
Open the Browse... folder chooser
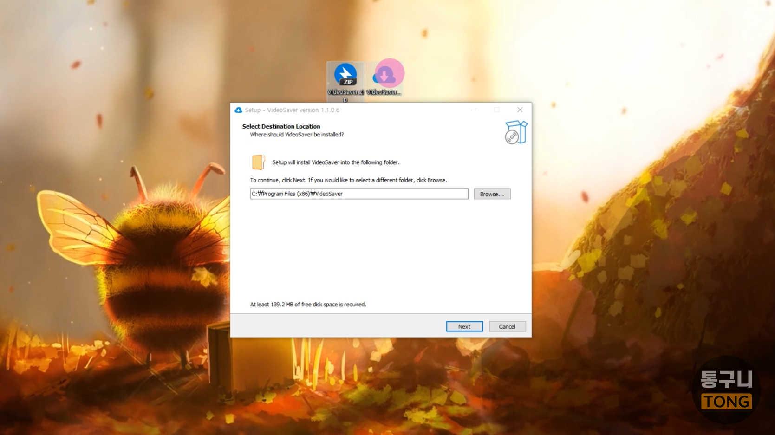click(492, 194)
